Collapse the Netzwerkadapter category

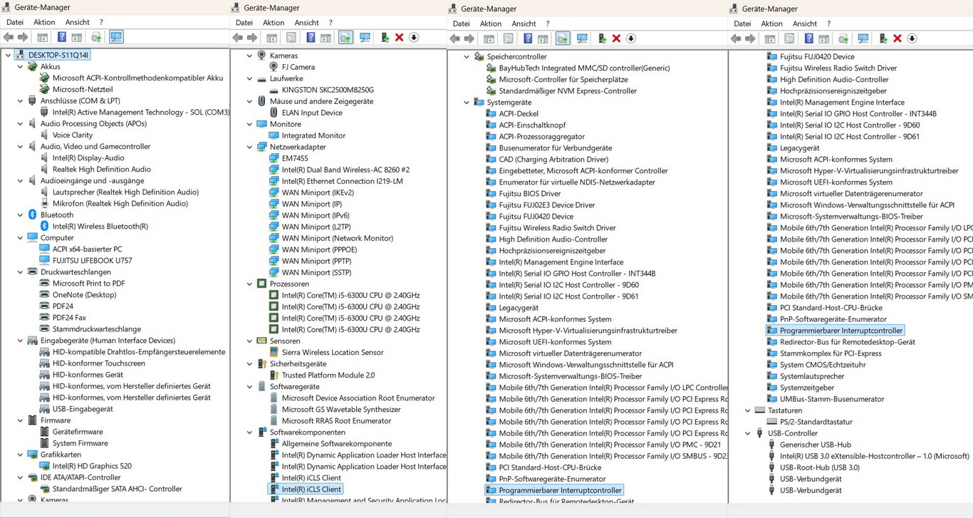pos(250,147)
